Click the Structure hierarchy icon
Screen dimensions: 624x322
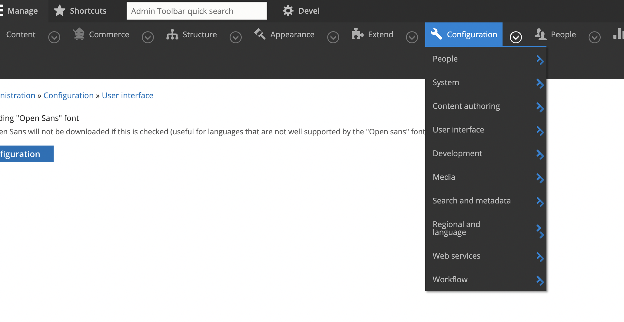pyautogui.click(x=172, y=34)
